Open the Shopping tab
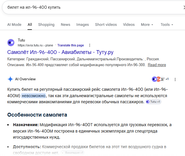Image resolution: width=185 pixels, height=156 pixels. [46, 25]
